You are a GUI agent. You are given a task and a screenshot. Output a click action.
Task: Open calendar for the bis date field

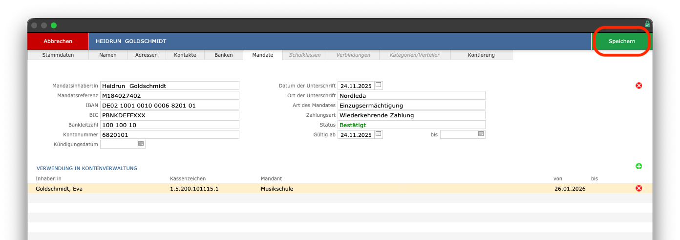click(x=481, y=134)
